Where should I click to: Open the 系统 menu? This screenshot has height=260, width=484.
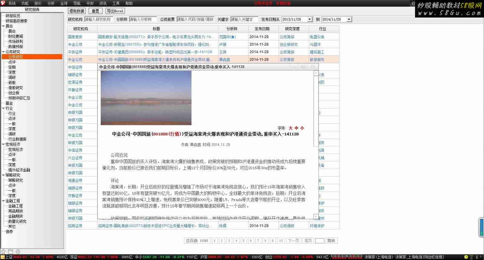tap(12, 3)
